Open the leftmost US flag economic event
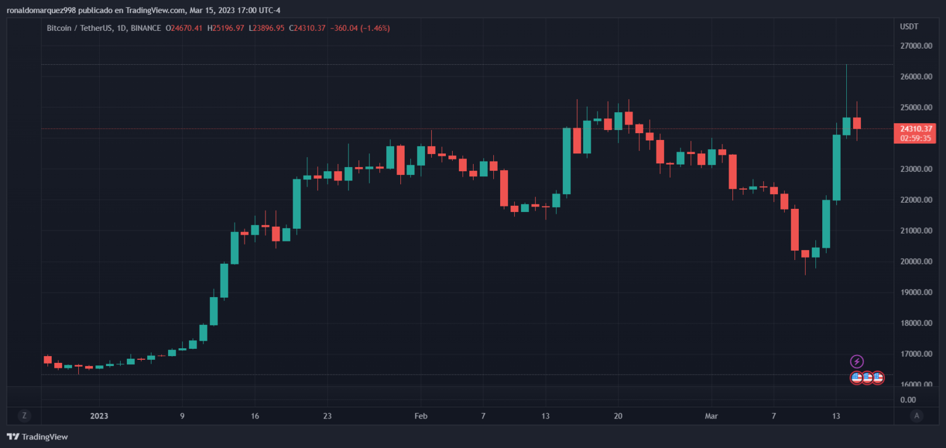Viewport: 946px width, 448px height. (857, 378)
